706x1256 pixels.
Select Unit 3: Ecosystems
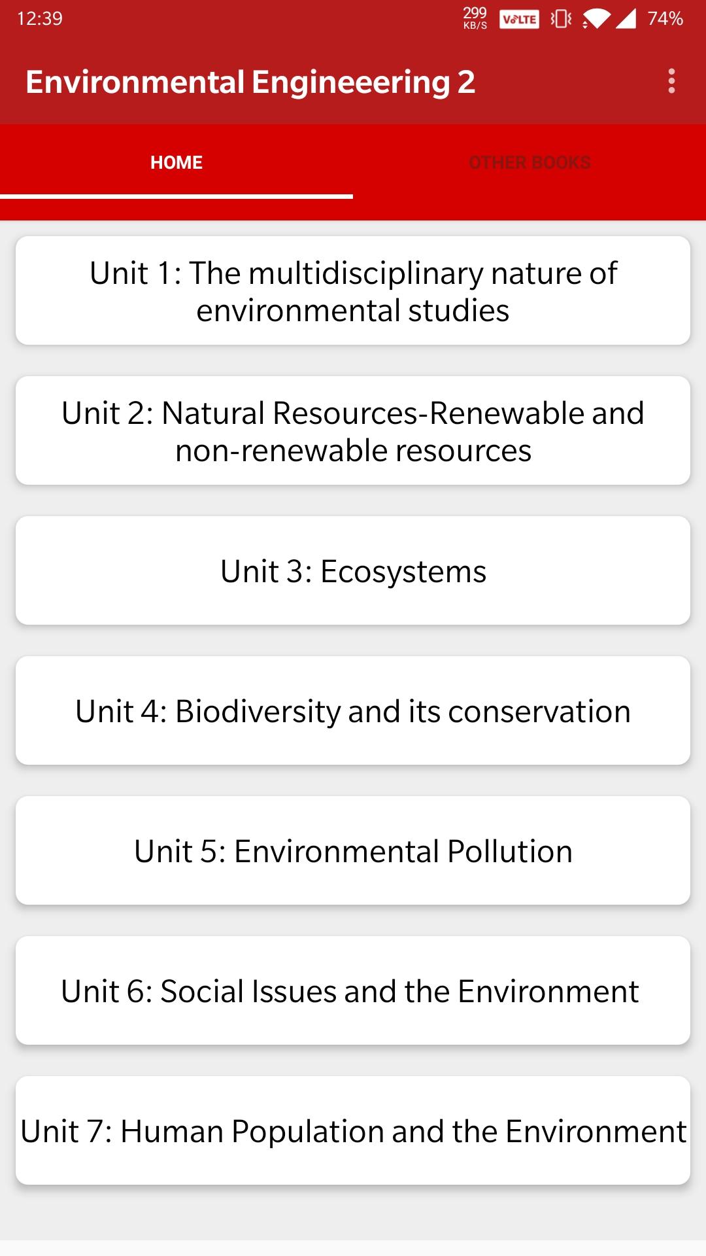click(353, 571)
